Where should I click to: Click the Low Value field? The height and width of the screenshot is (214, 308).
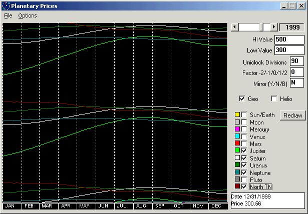(x=289, y=50)
